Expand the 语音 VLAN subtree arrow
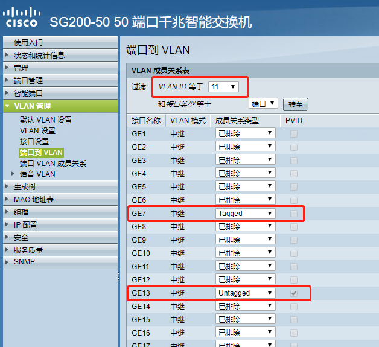379x347 pixels. tap(13, 174)
